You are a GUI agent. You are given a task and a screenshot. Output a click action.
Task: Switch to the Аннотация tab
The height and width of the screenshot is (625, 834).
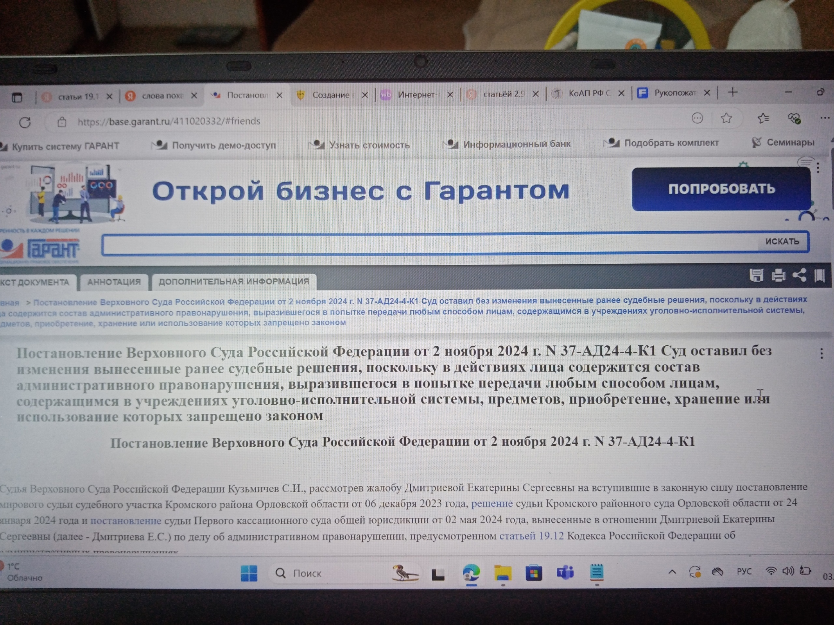[x=114, y=282]
